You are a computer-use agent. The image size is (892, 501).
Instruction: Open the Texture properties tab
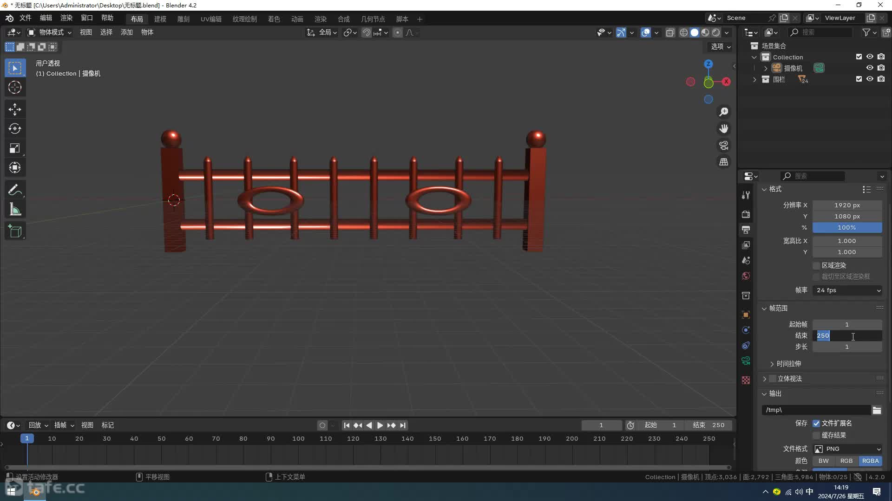pos(746,380)
